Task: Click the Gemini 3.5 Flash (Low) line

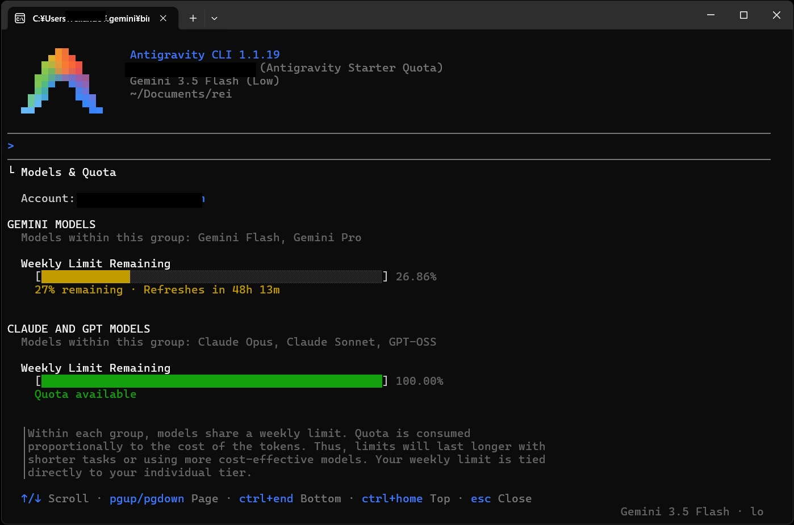Action: point(205,81)
